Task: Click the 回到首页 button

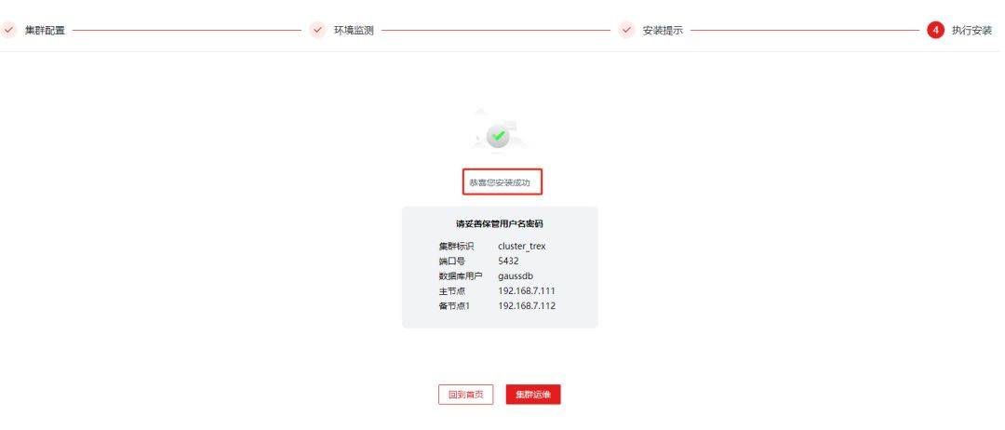Action: point(466,395)
